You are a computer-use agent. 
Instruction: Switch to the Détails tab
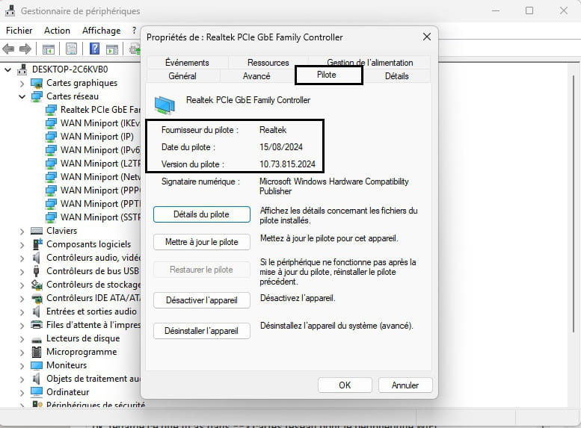[x=396, y=76]
